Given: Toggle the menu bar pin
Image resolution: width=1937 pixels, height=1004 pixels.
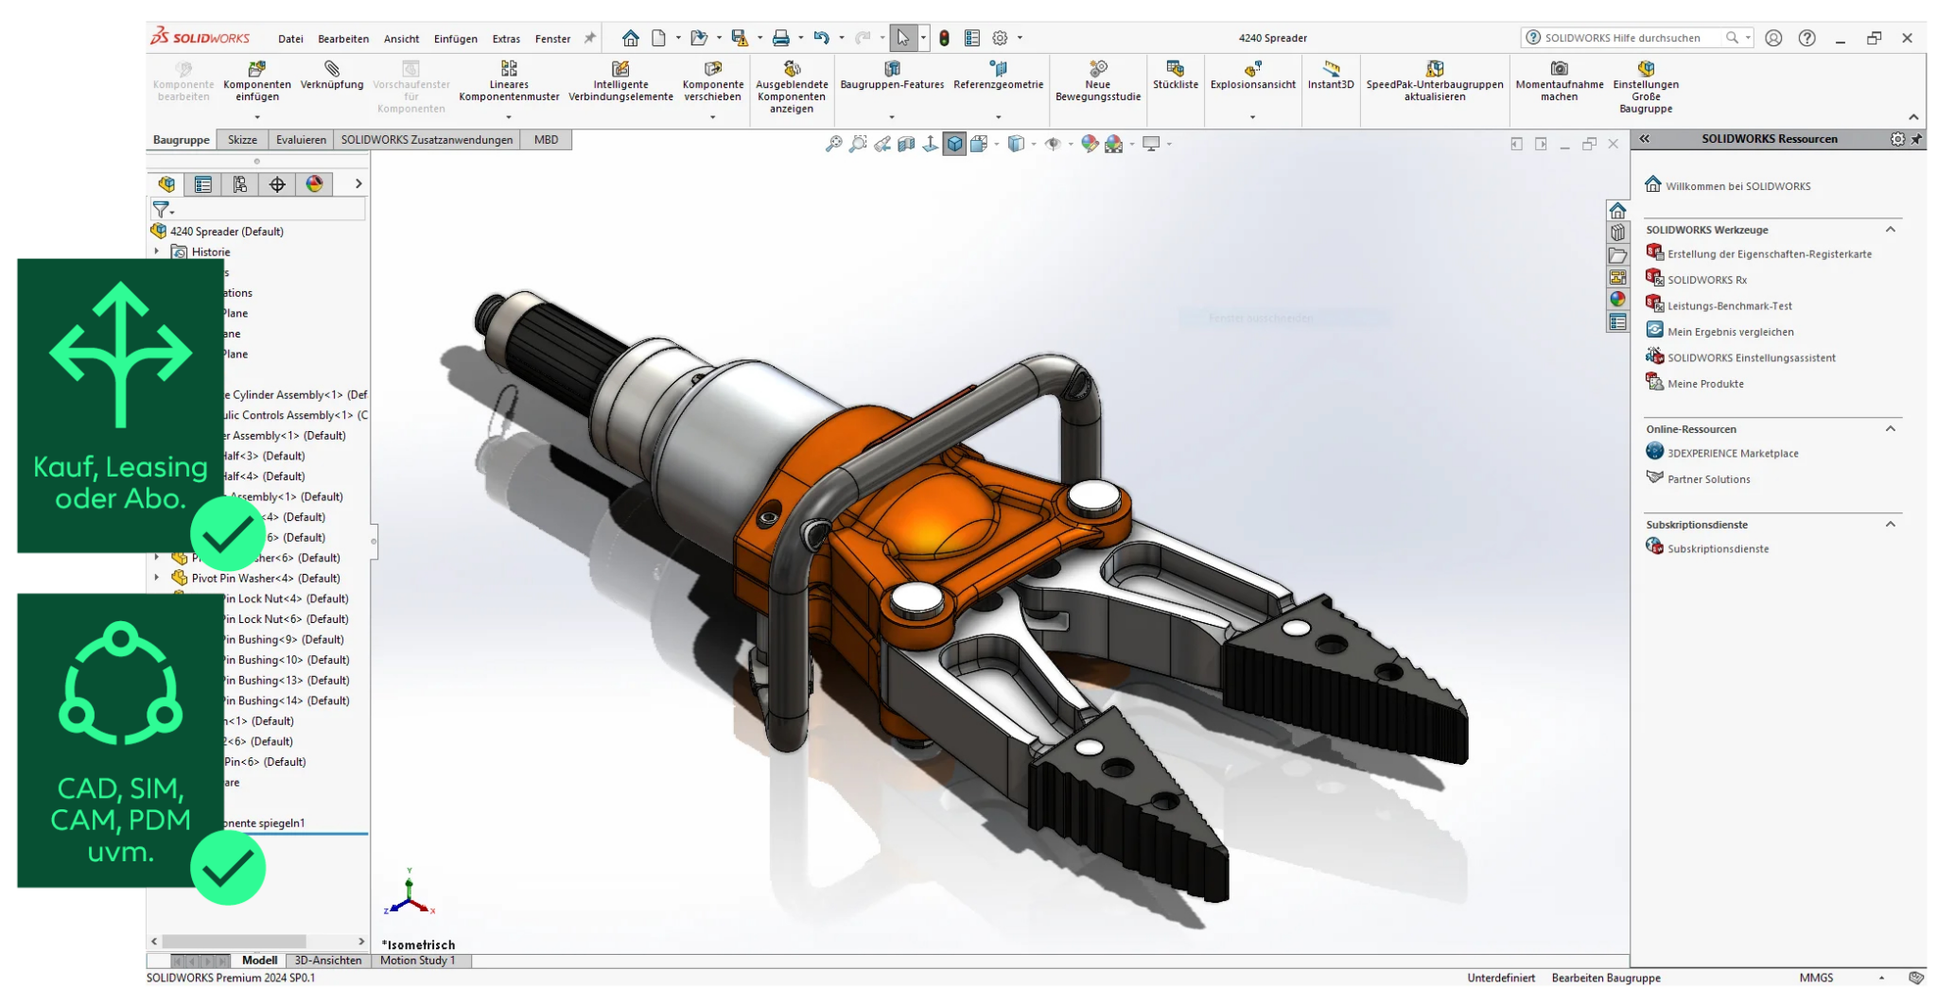Looking at the screenshot, I should click(x=589, y=38).
